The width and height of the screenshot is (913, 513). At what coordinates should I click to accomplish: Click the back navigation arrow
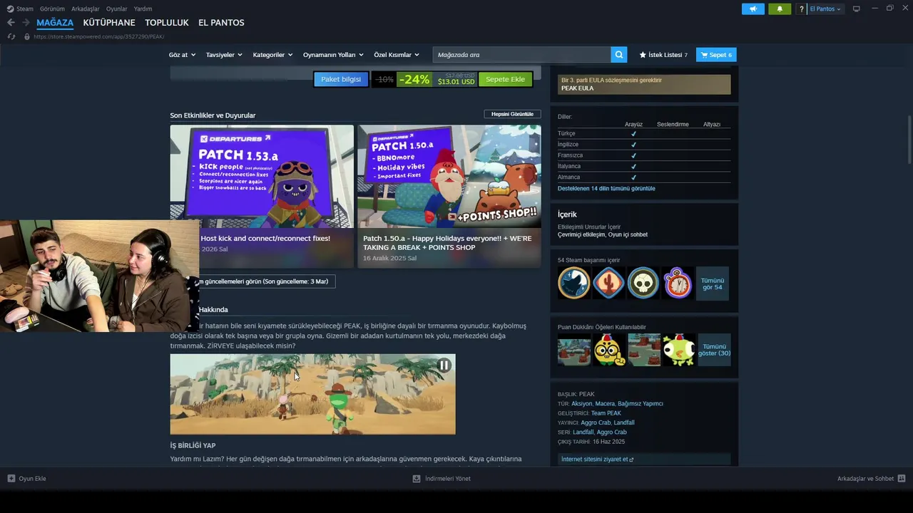tap(11, 23)
